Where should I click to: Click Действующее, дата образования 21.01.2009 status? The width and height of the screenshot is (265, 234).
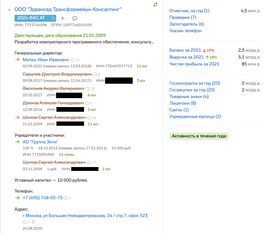pyautogui.click(x=60, y=35)
